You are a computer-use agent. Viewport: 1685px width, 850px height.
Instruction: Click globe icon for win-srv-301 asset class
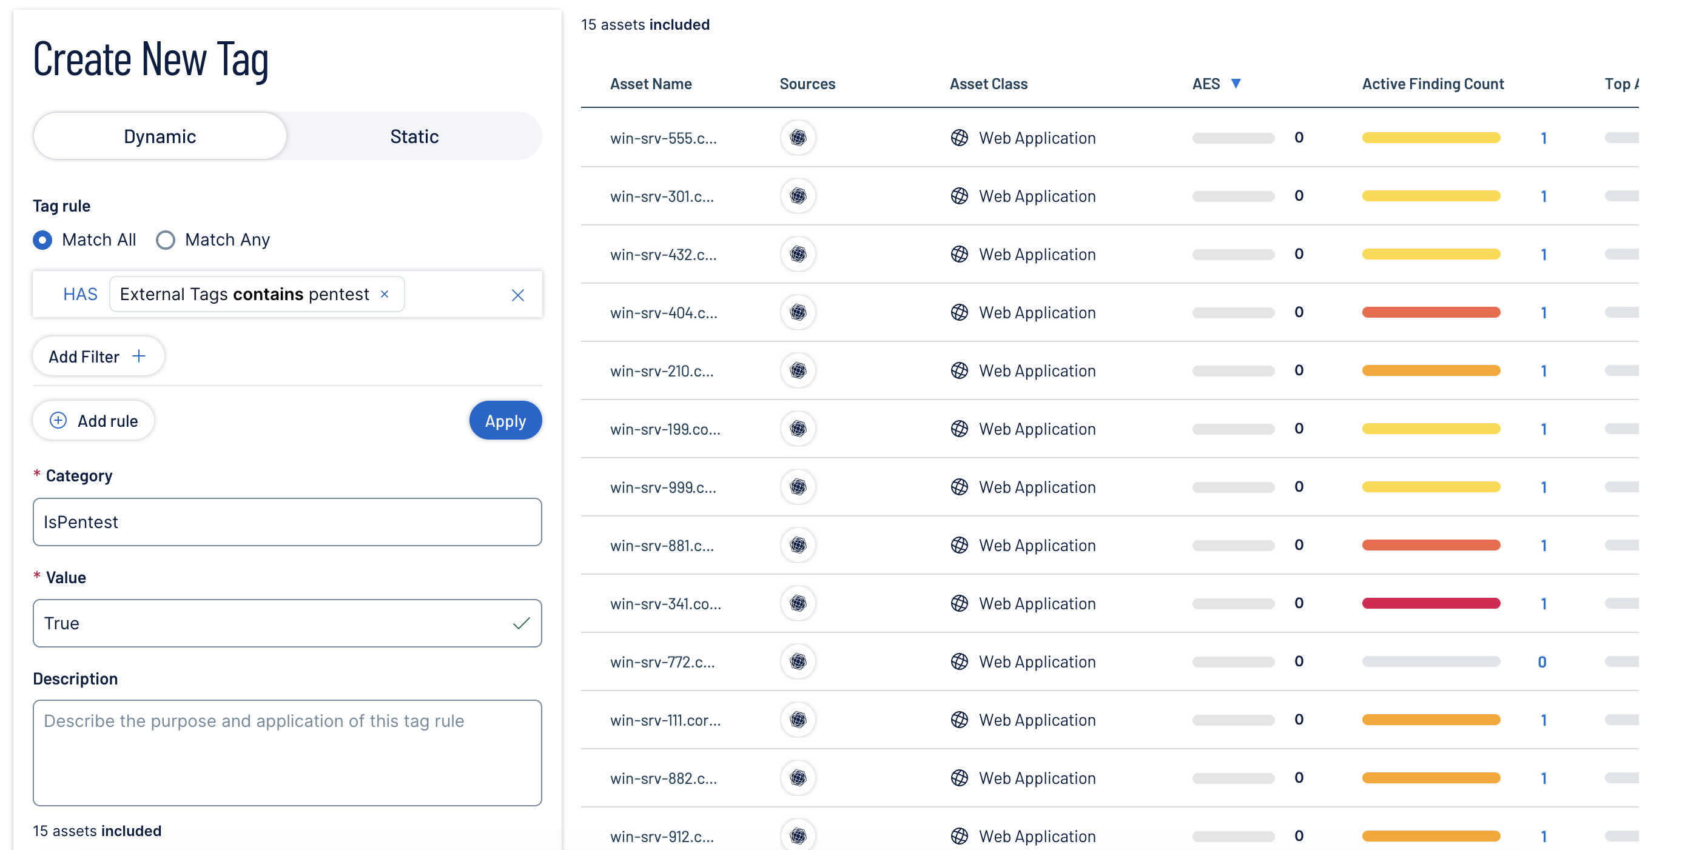(959, 196)
